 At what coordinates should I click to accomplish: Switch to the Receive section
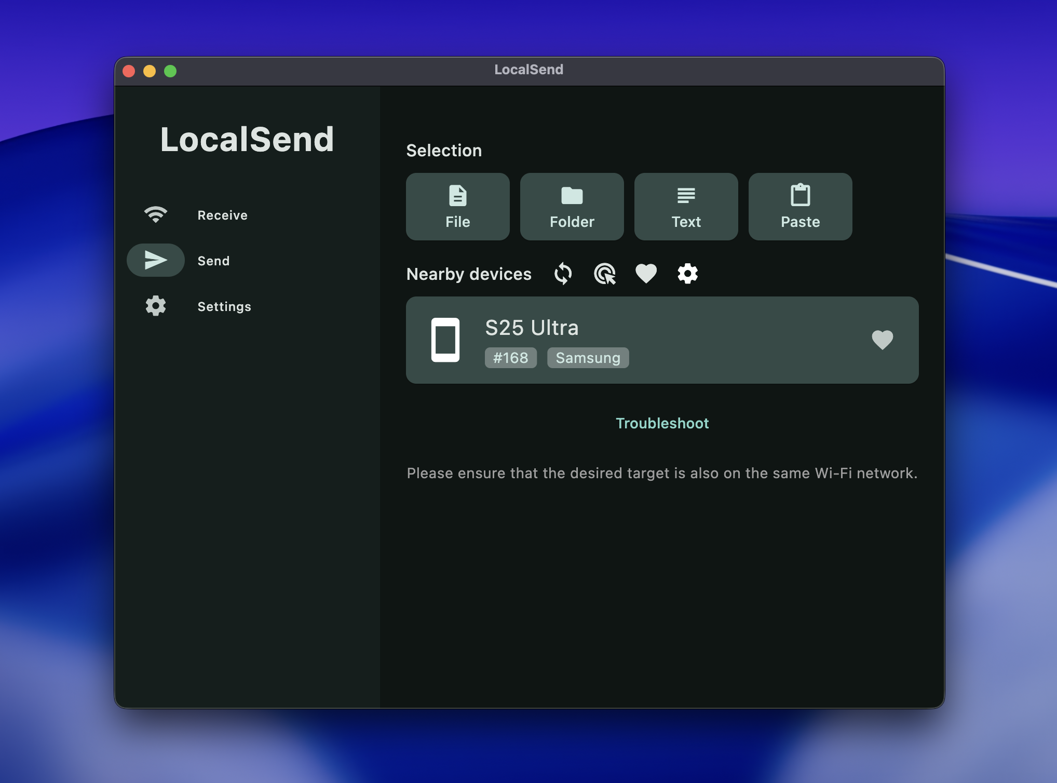coord(222,214)
